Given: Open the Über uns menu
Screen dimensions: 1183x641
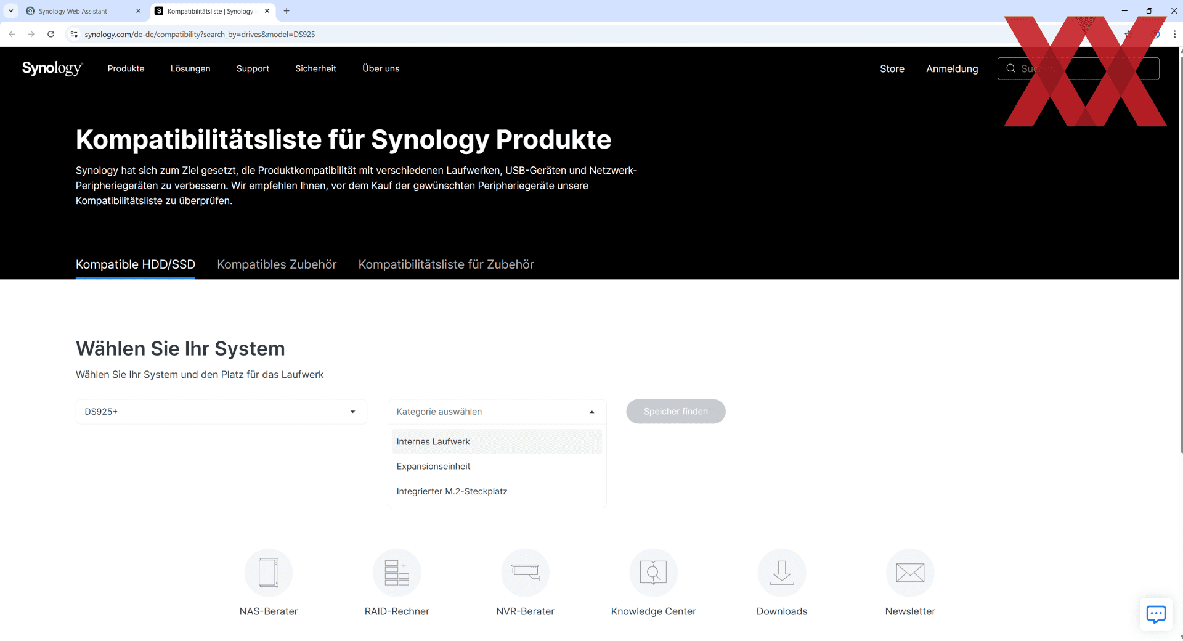Looking at the screenshot, I should click(381, 68).
